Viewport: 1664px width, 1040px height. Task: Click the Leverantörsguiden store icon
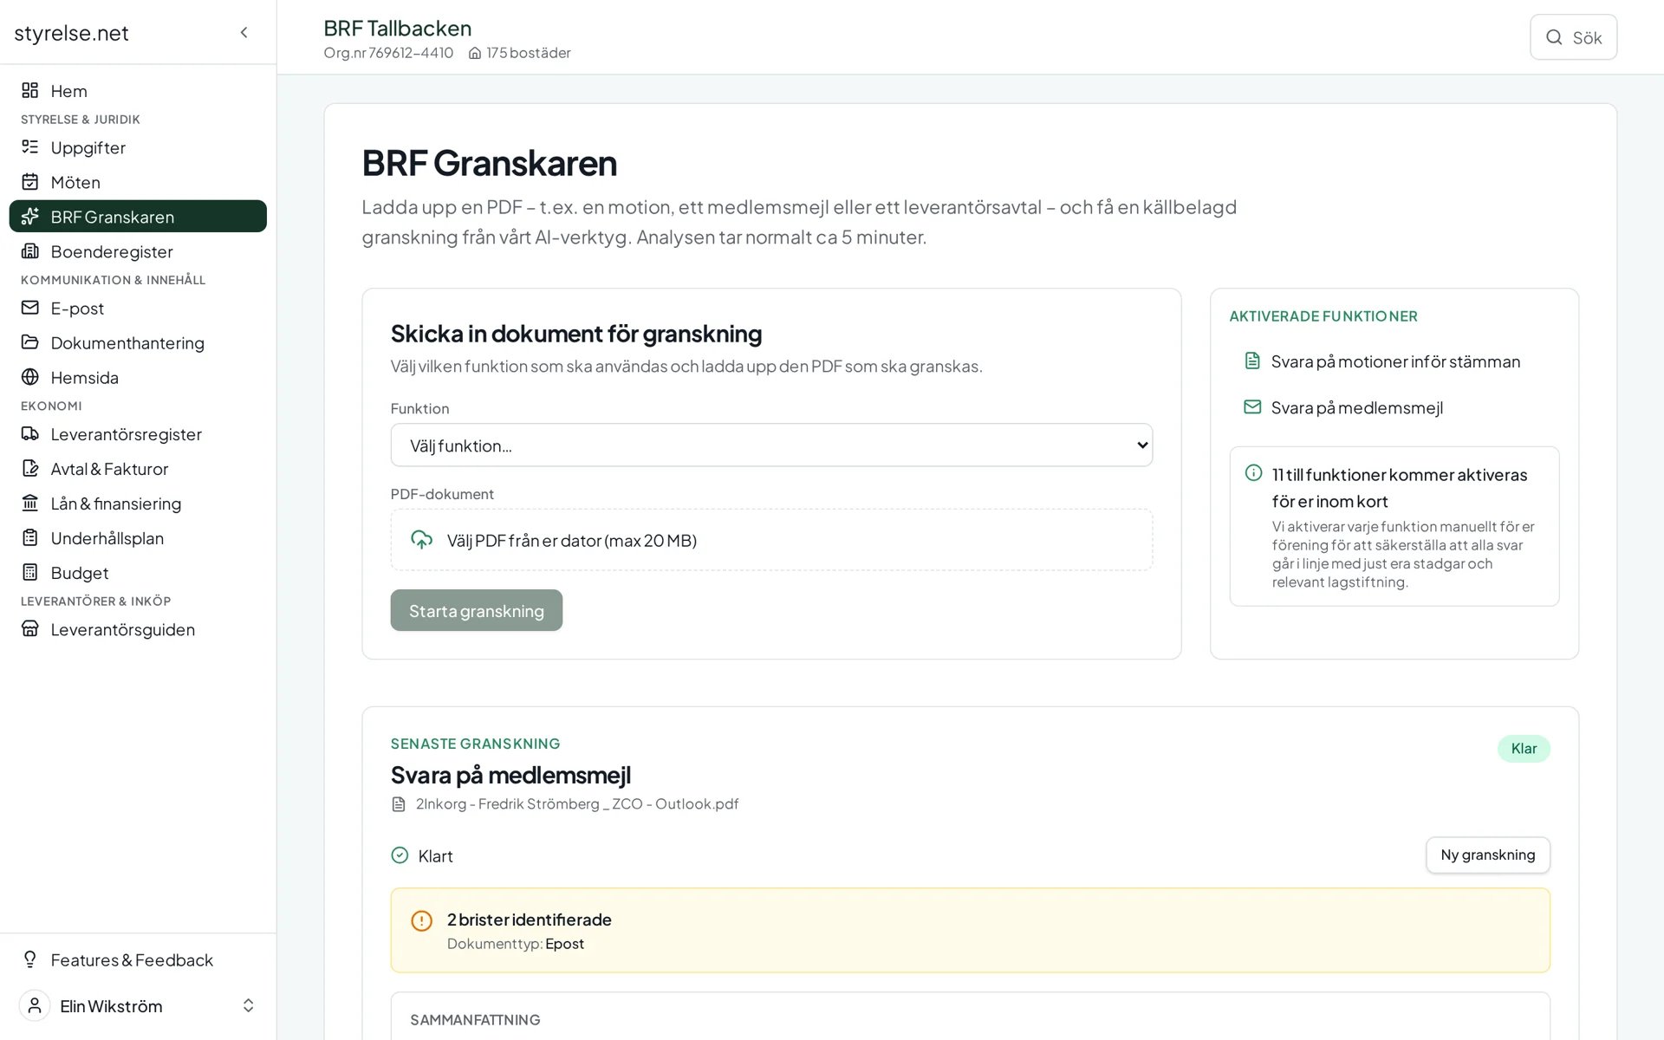coord(30,628)
